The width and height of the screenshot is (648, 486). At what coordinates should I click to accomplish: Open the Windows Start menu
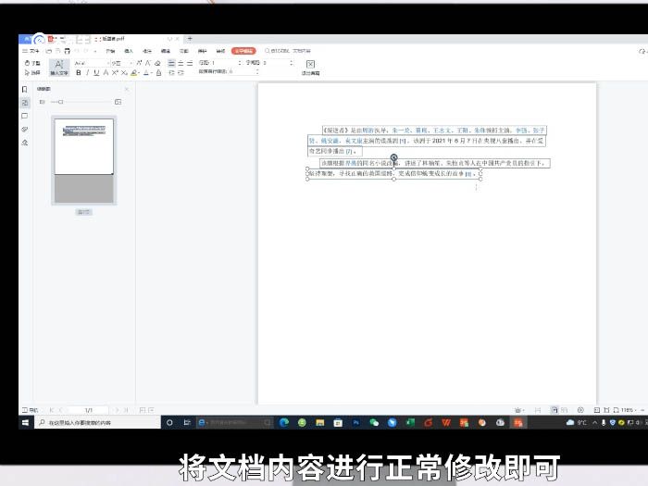26,422
